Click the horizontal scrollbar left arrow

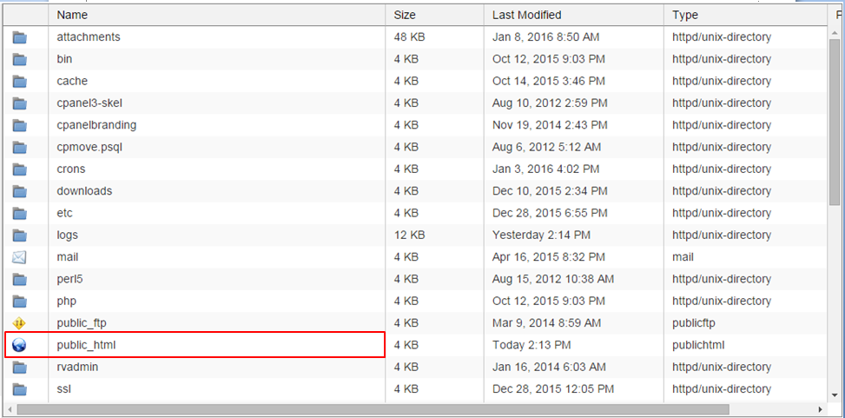coord(10,408)
